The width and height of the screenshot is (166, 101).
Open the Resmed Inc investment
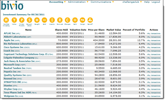tap(10, 78)
